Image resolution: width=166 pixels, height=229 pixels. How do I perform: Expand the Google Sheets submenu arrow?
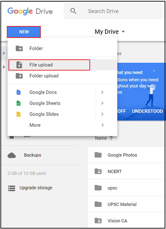point(102,103)
